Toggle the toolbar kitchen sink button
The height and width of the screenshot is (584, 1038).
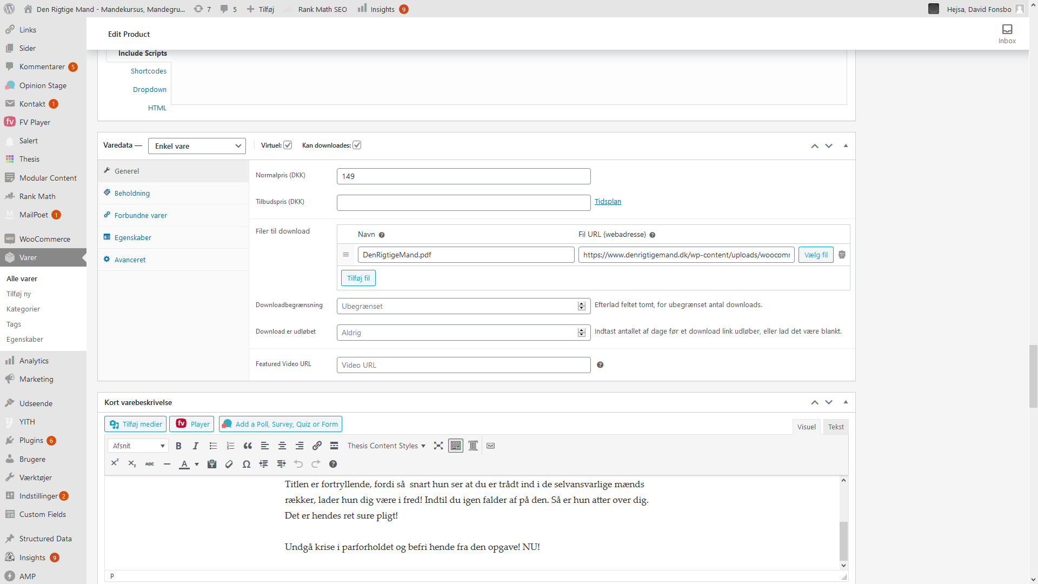tap(456, 446)
